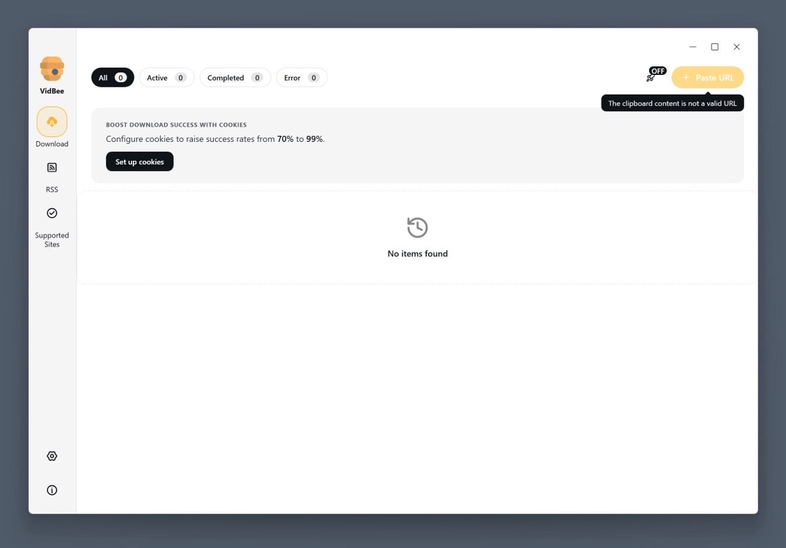786x548 pixels.
Task: Open the About info icon
Action: click(x=52, y=490)
